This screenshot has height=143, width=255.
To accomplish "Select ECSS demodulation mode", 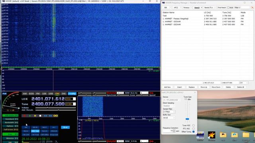I will [x=31, y=94].
